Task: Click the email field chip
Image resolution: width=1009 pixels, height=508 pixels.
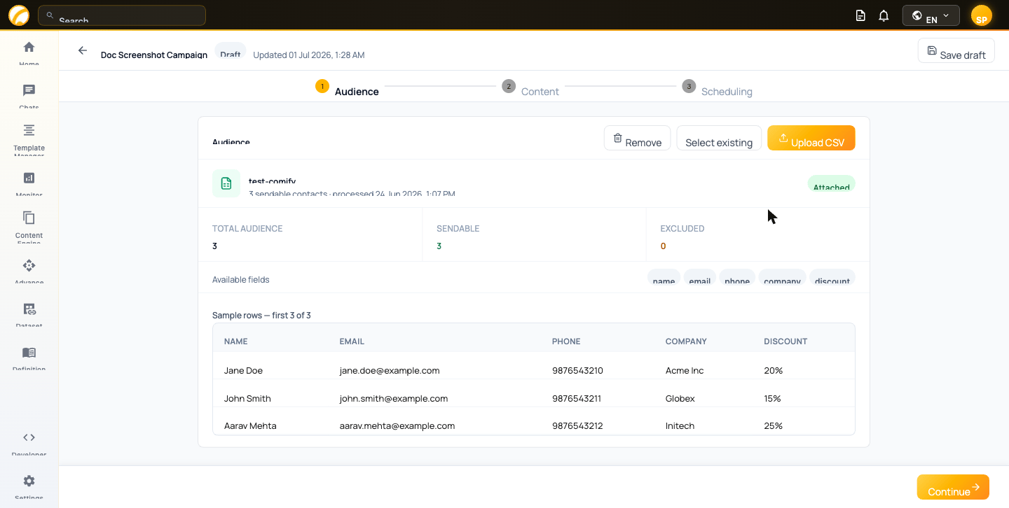Action: point(700,278)
